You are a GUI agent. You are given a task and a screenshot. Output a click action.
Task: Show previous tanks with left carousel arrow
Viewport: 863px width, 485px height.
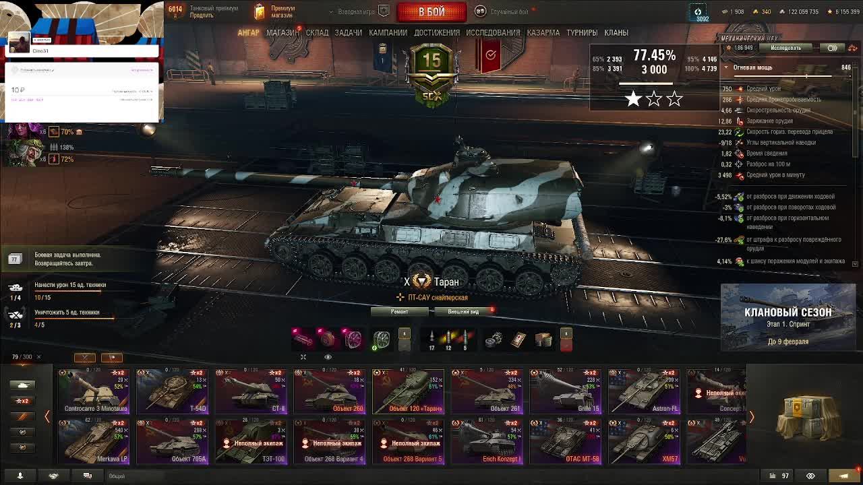tap(47, 417)
